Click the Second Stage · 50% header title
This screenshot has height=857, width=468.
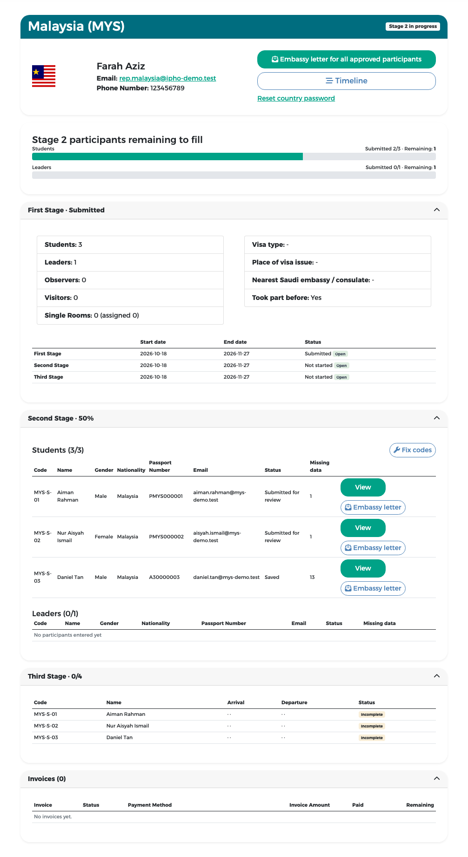61,418
